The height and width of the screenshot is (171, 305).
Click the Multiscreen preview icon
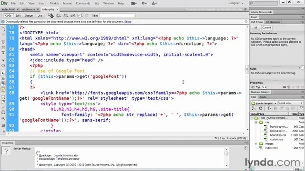pos(51,16)
